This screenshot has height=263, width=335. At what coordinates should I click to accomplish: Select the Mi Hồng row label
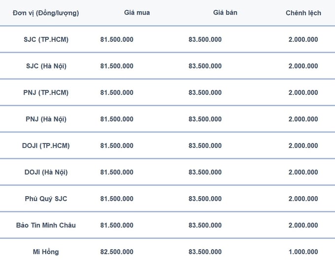coord(46,252)
